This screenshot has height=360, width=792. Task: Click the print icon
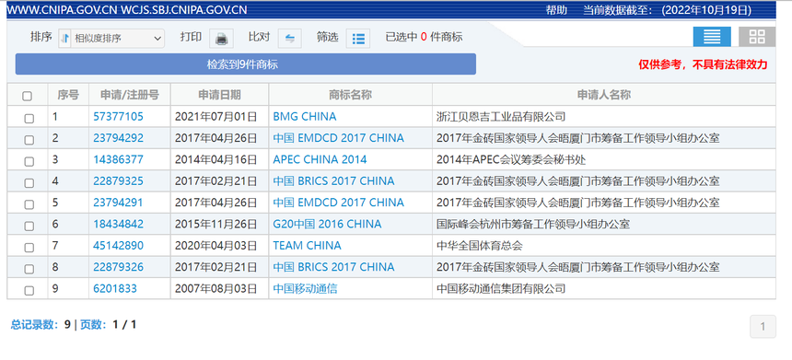(x=221, y=39)
